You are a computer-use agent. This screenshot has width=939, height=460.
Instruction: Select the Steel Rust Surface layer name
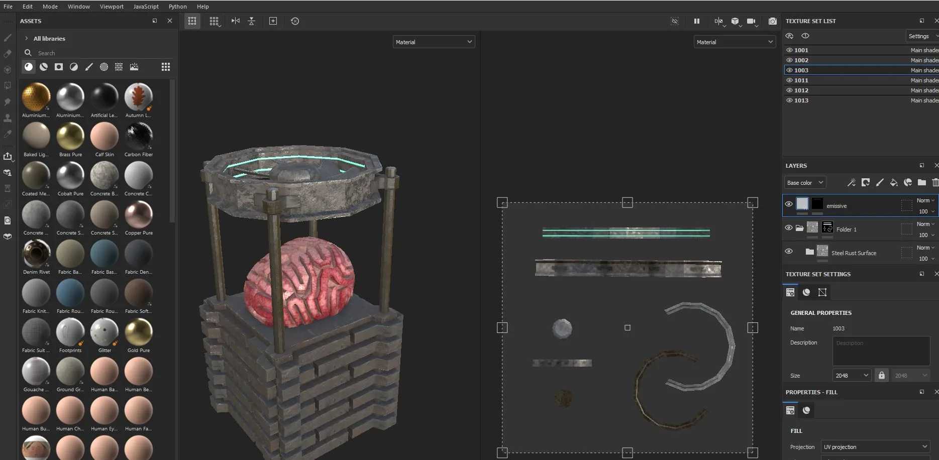[x=854, y=253]
